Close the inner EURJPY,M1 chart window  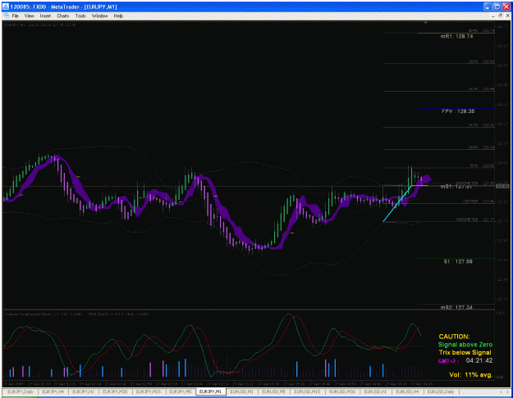508,16
